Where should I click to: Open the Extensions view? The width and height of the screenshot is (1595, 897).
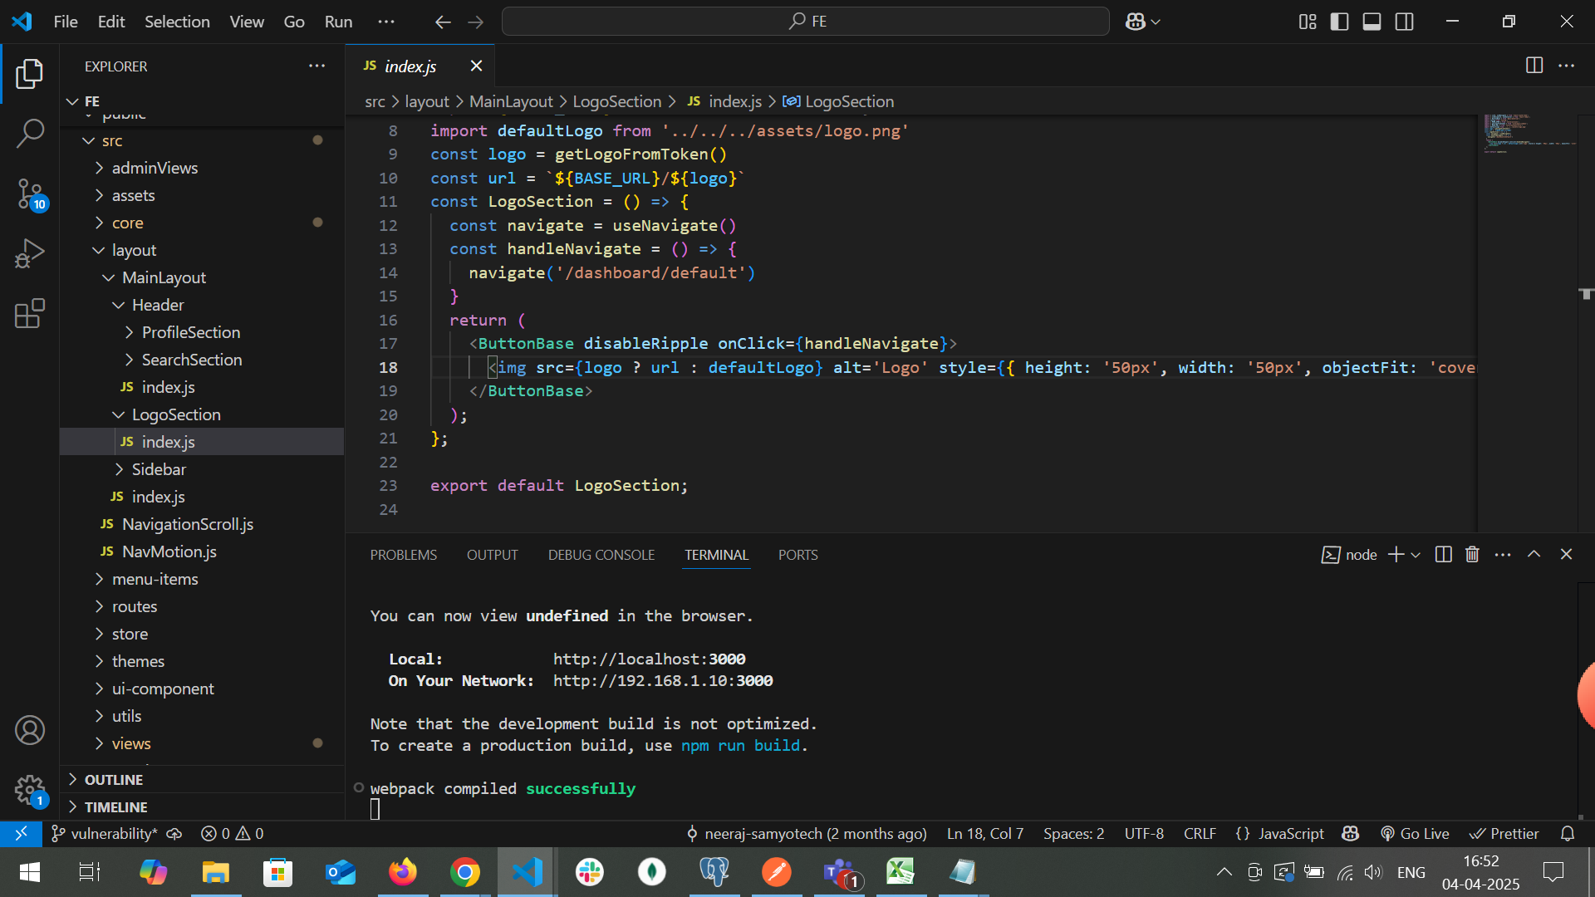click(x=30, y=314)
